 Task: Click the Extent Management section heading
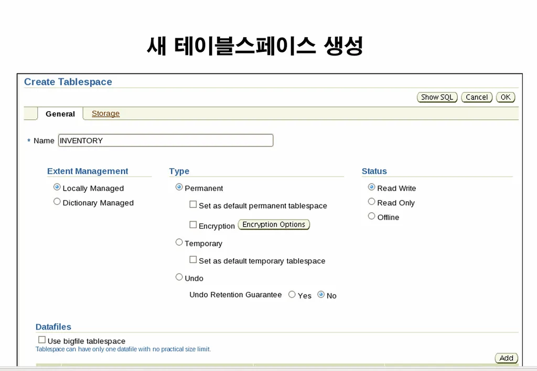click(x=88, y=171)
